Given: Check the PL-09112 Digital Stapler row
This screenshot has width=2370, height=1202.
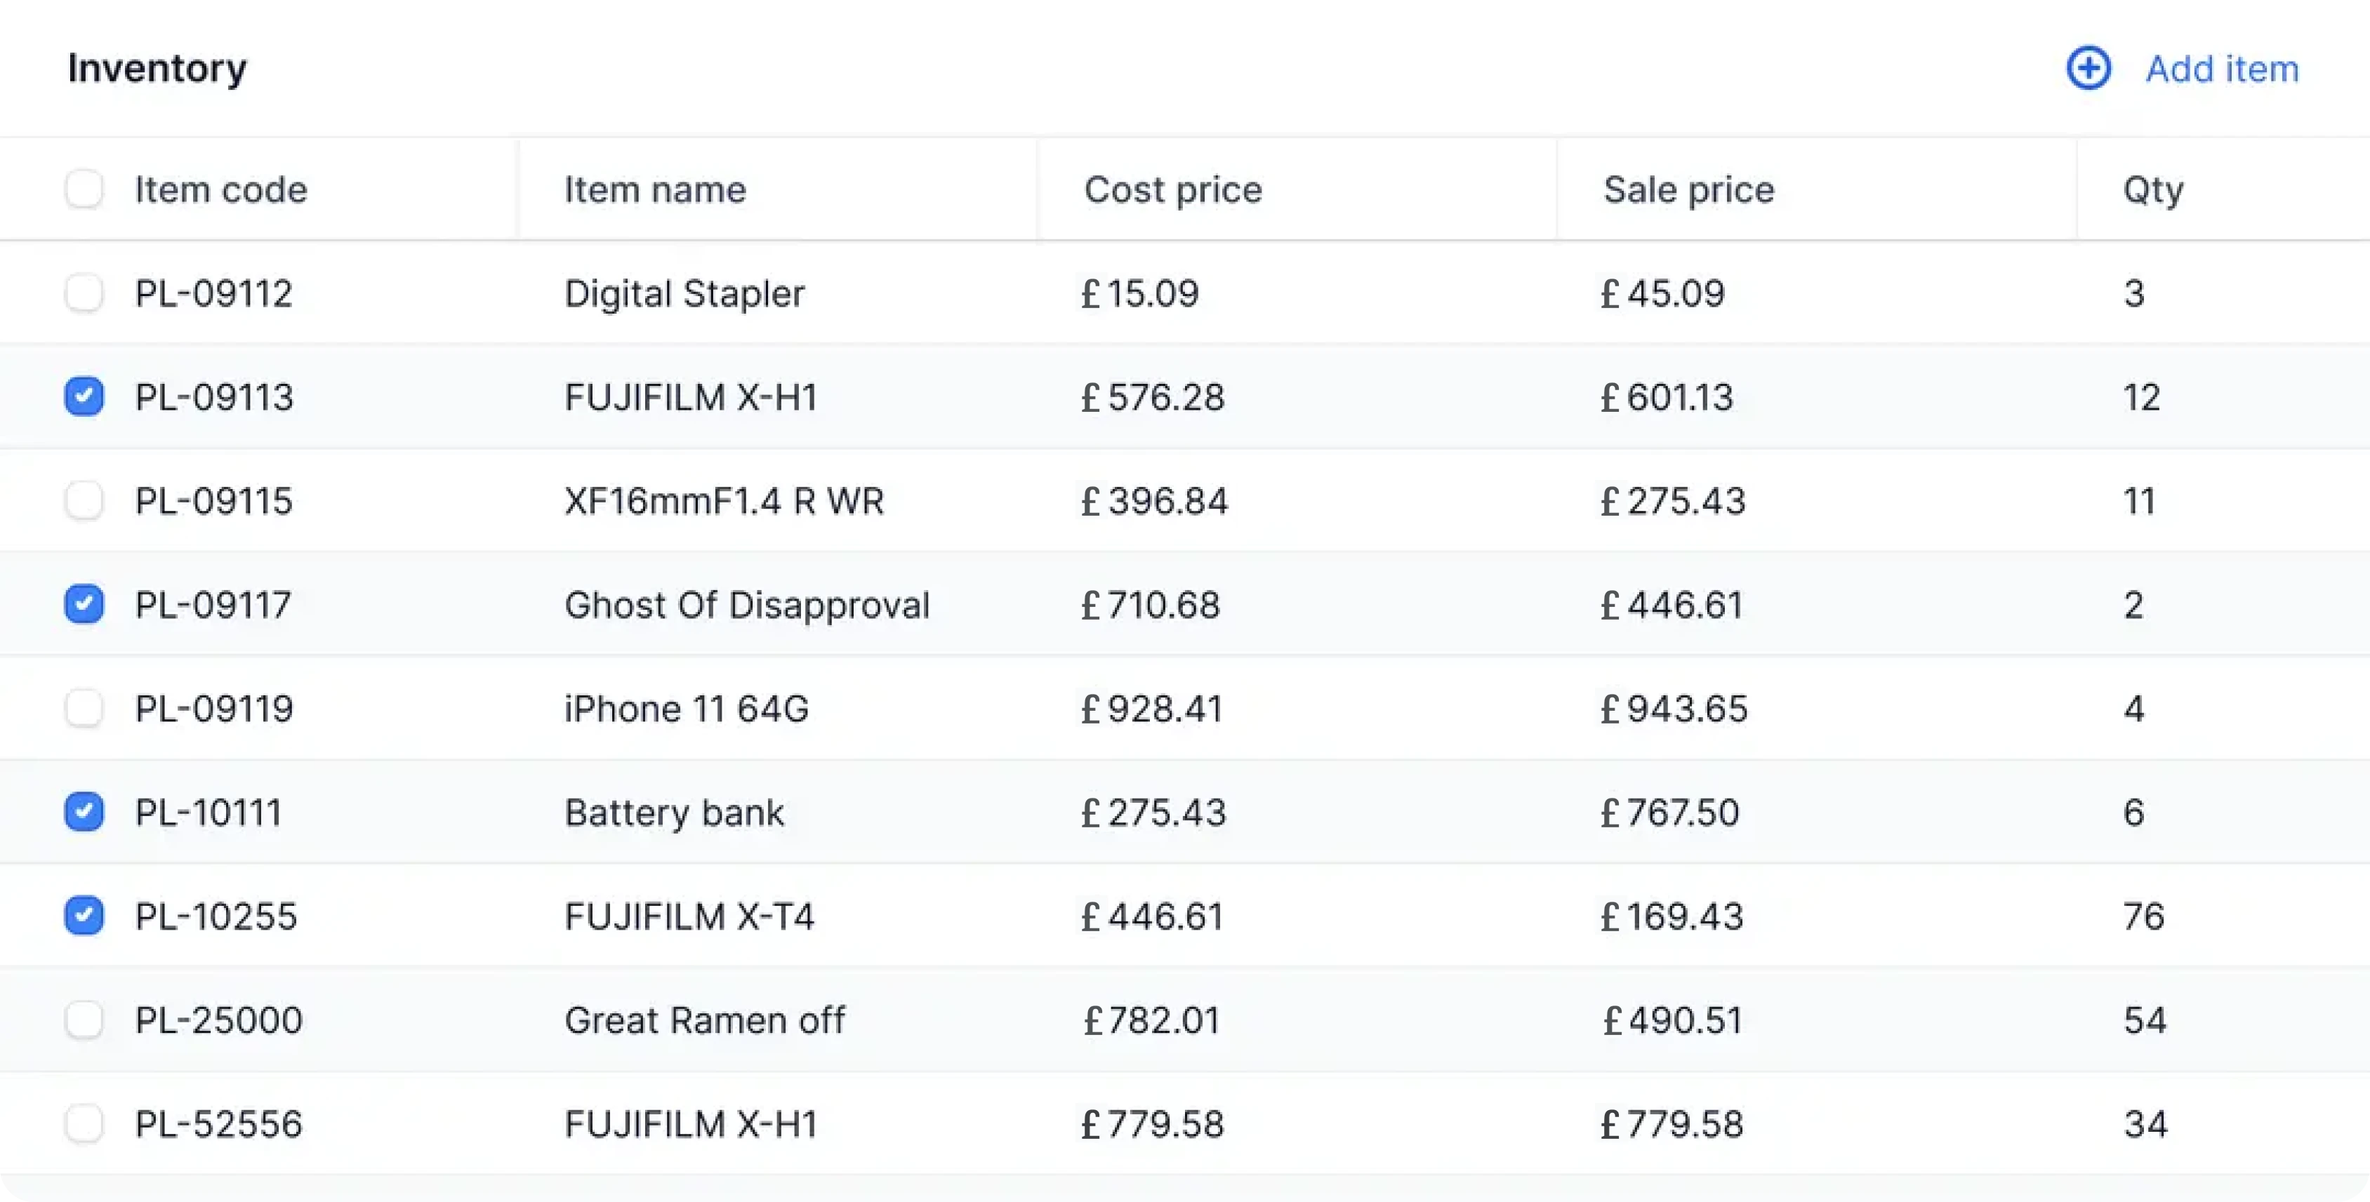Looking at the screenshot, I should pos(84,293).
